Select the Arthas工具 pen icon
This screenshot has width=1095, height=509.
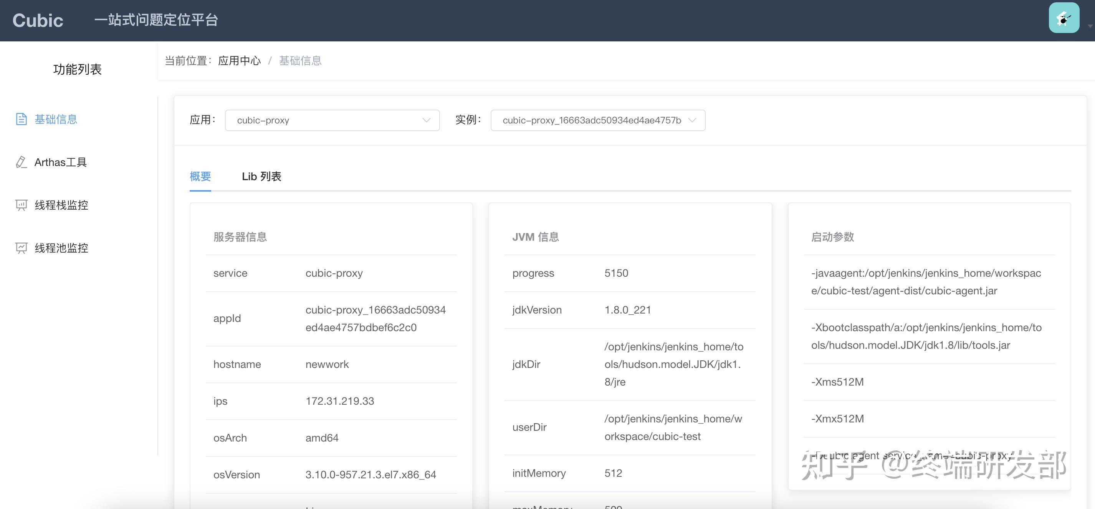tap(21, 162)
